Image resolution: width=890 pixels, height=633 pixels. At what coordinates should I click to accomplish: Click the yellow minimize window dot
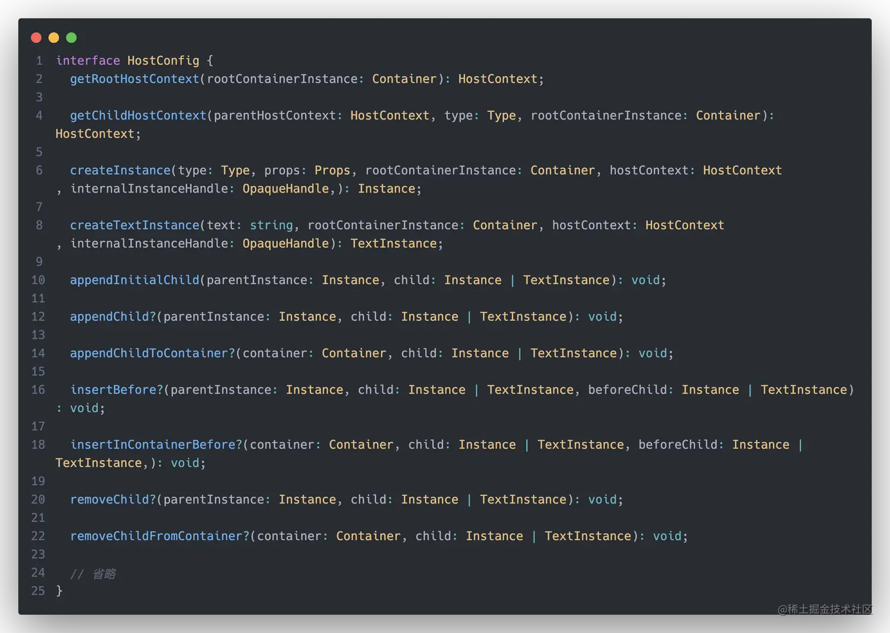[x=54, y=38]
